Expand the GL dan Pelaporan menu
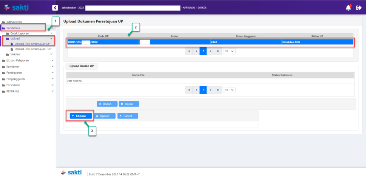 pyautogui.click(x=17, y=60)
